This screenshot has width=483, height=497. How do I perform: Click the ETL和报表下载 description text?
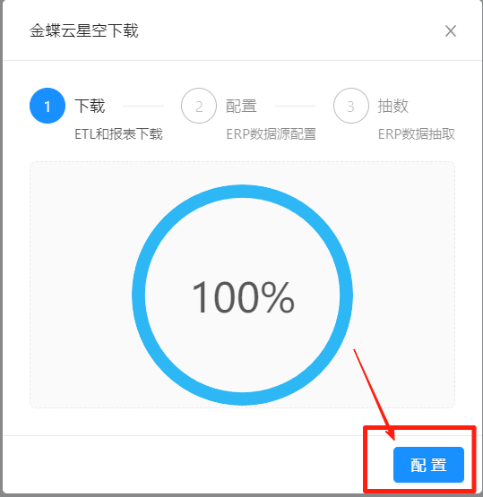(118, 134)
